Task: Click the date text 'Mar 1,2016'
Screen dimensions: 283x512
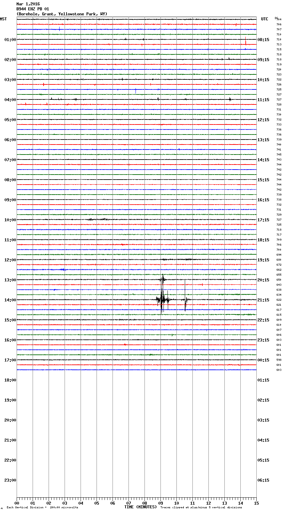Action: (28, 4)
